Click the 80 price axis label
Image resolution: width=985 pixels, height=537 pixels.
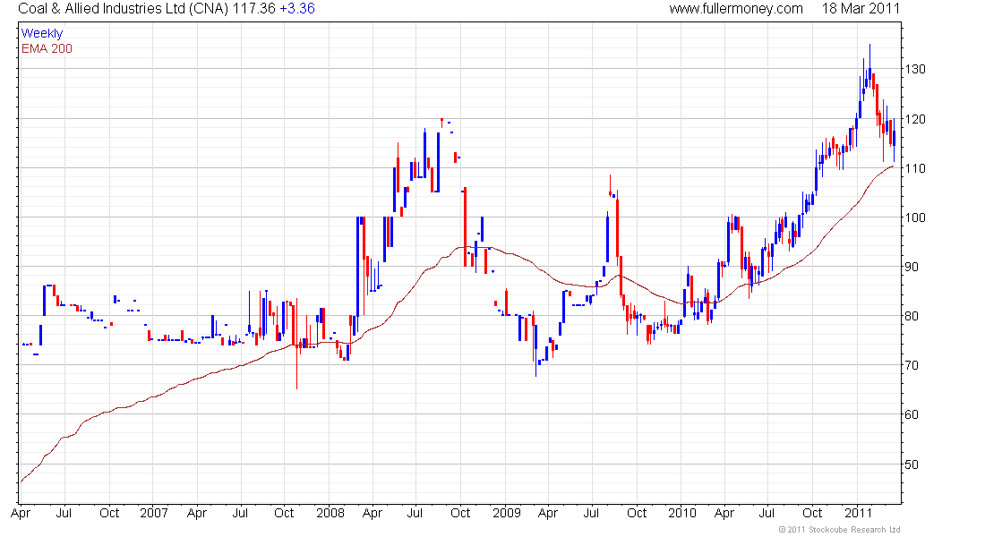click(x=912, y=317)
